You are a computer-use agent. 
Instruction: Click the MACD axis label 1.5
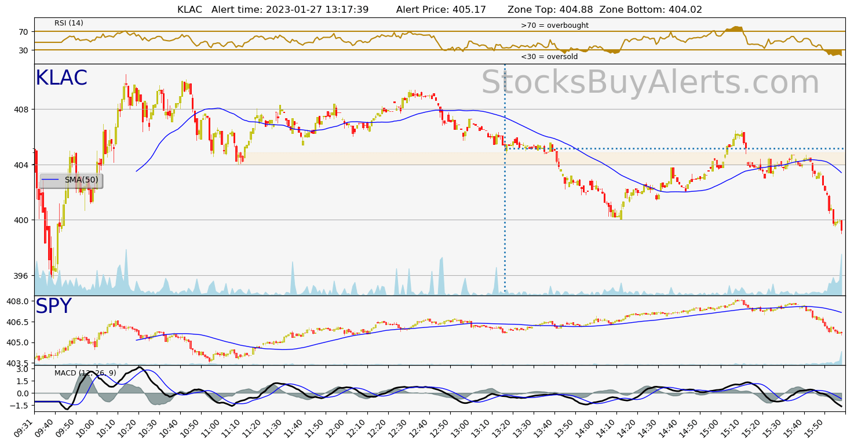[x=23, y=381]
